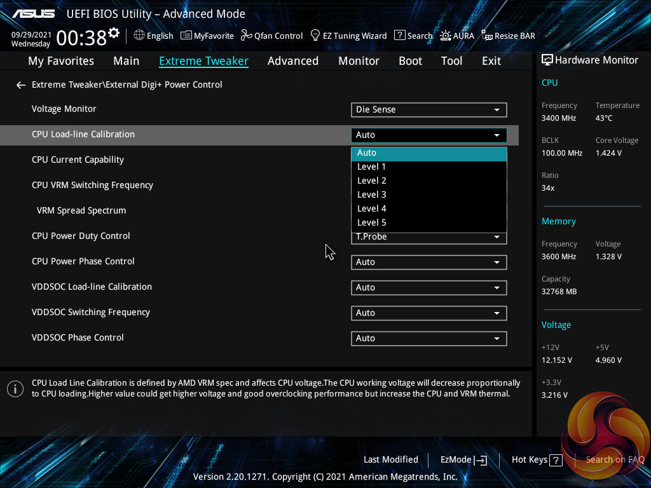Click the breadcrumb External Digi+ Power Control
The image size is (651, 488).
[x=164, y=85]
